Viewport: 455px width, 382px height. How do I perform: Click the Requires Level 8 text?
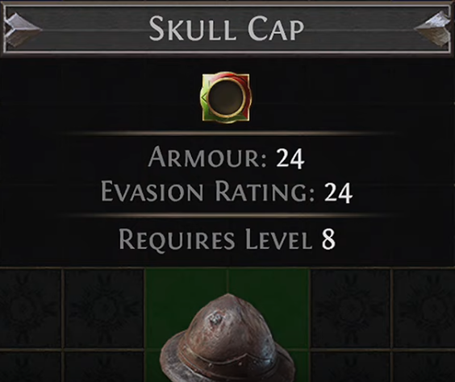(227, 239)
